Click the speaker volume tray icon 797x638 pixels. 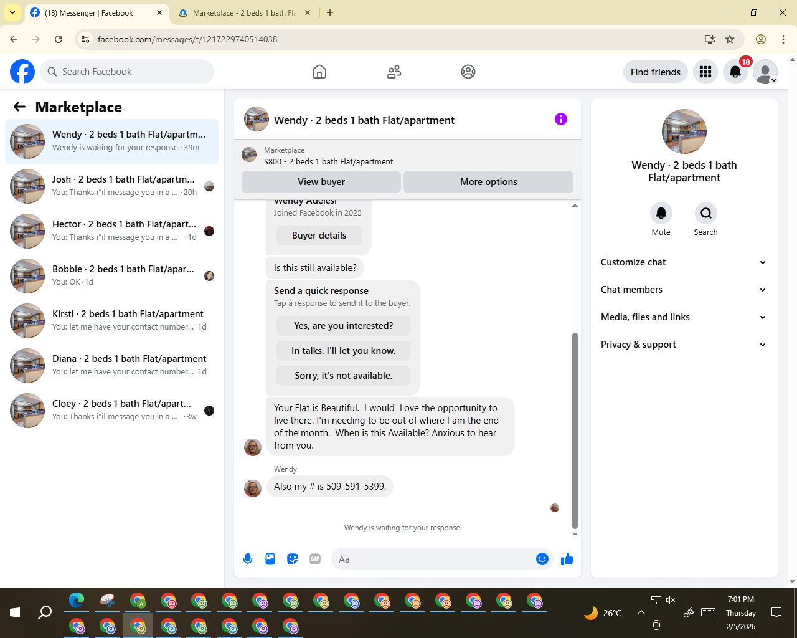tap(671, 600)
